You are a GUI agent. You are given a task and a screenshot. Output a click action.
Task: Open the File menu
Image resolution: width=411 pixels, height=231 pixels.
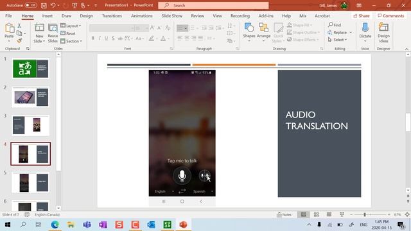tap(8, 15)
